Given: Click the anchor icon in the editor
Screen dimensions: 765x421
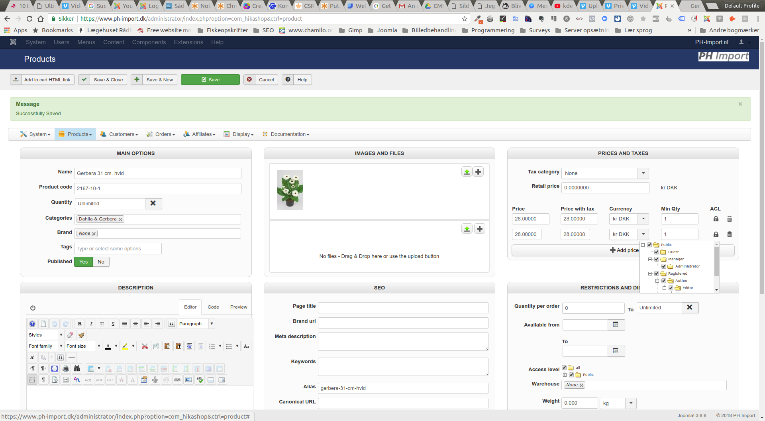Looking at the screenshot, I should tap(155, 380).
